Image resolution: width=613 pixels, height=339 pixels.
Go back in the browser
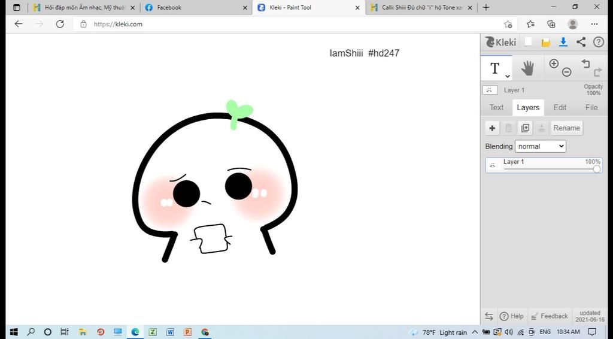(x=19, y=24)
